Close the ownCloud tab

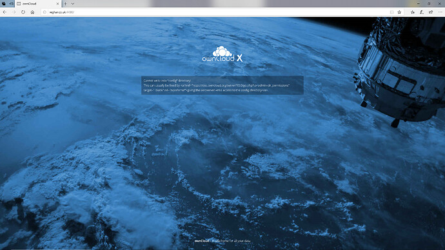57,4
